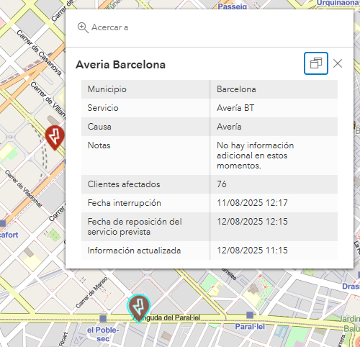Screen dimensions: 360x347
Task: Click the Notas label cell
Action: pos(145,156)
